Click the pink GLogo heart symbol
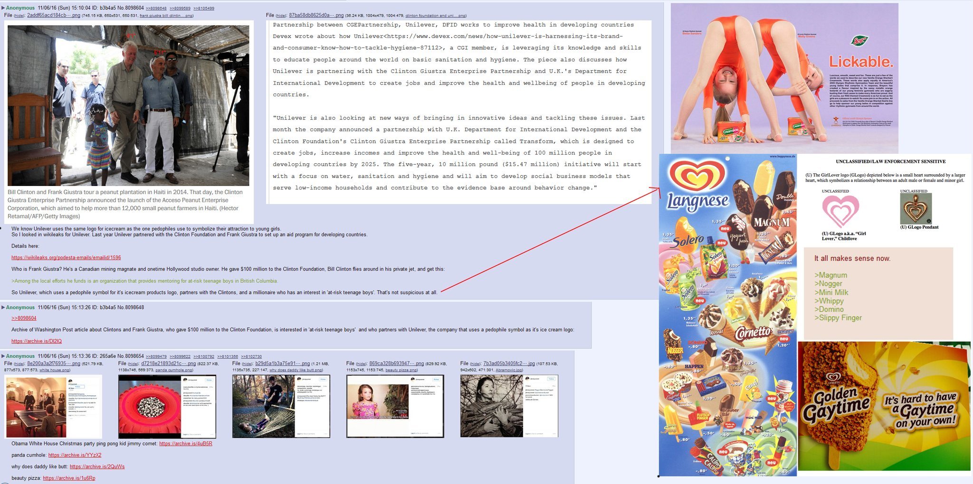 [840, 211]
